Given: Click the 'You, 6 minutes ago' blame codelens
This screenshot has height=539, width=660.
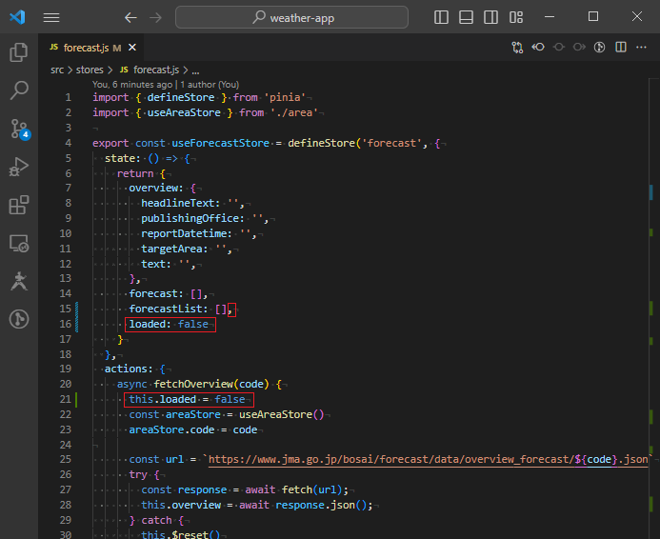Looking at the screenshot, I should (x=132, y=85).
